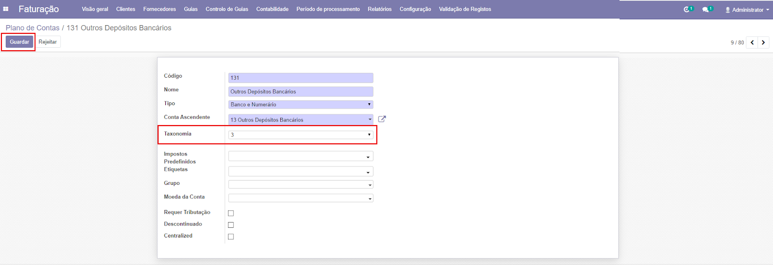The height and width of the screenshot is (265, 773).
Task: Click the Administrator user avatar menu
Action: (747, 10)
